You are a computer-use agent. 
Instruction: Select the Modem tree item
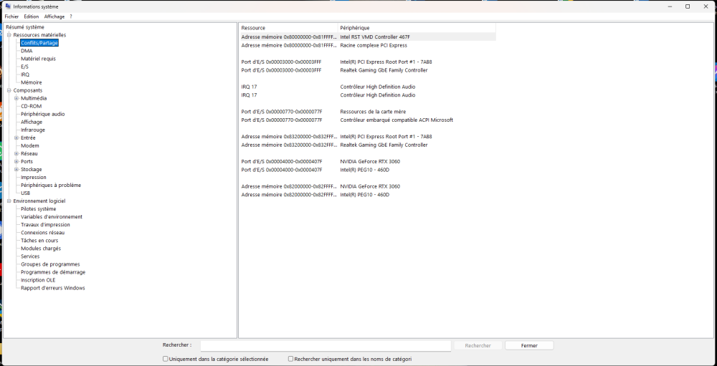30,146
